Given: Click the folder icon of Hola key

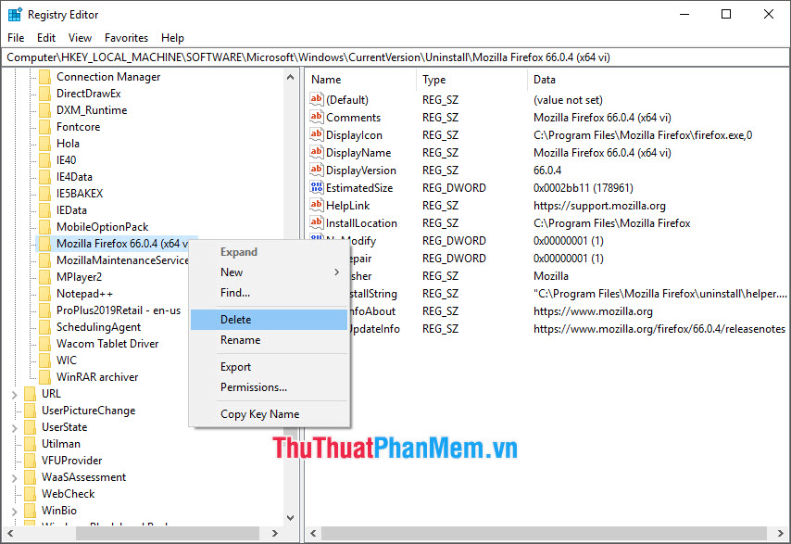Looking at the screenshot, I should (x=44, y=143).
